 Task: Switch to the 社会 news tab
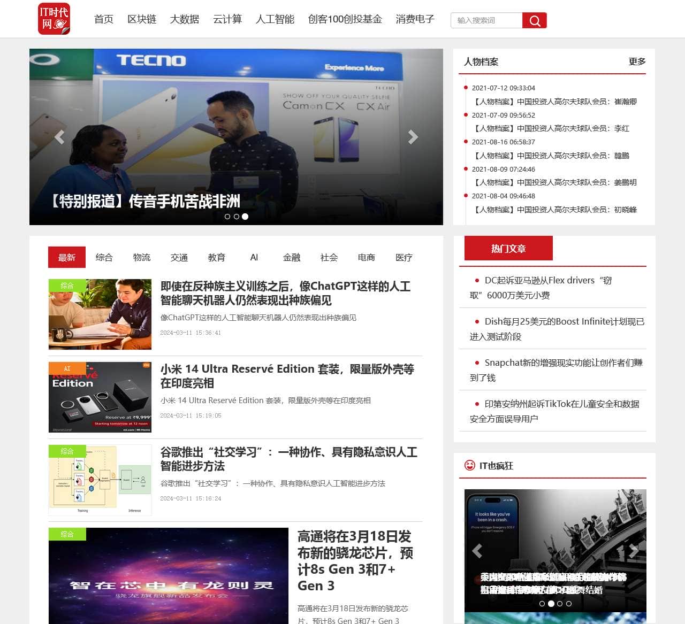tap(329, 257)
